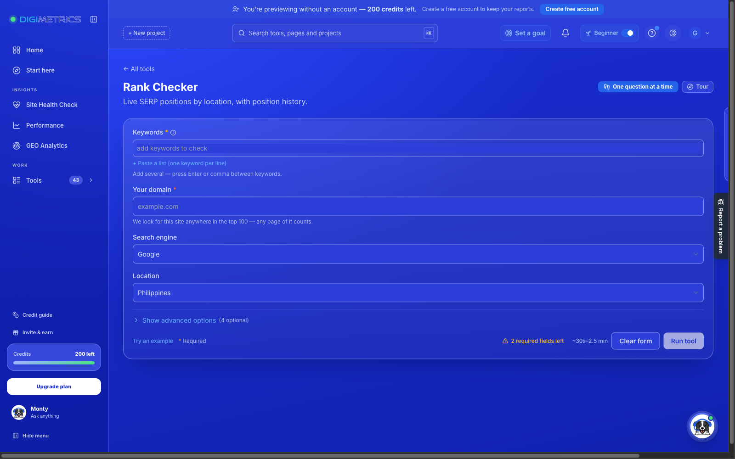
Task: Click the Credits progress bar
Action: click(54, 363)
